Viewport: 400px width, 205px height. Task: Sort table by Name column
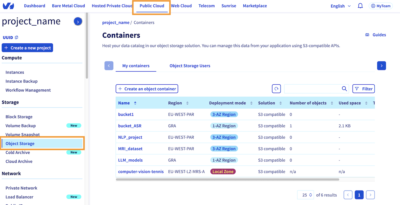pyautogui.click(x=135, y=103)
